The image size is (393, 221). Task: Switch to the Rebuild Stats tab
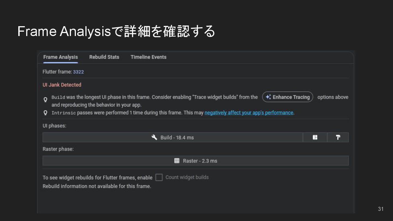click(x=104, y=57)
